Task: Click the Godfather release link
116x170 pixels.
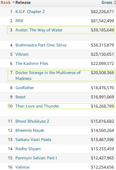Action: pyautogui.click(x=25, y=88)
